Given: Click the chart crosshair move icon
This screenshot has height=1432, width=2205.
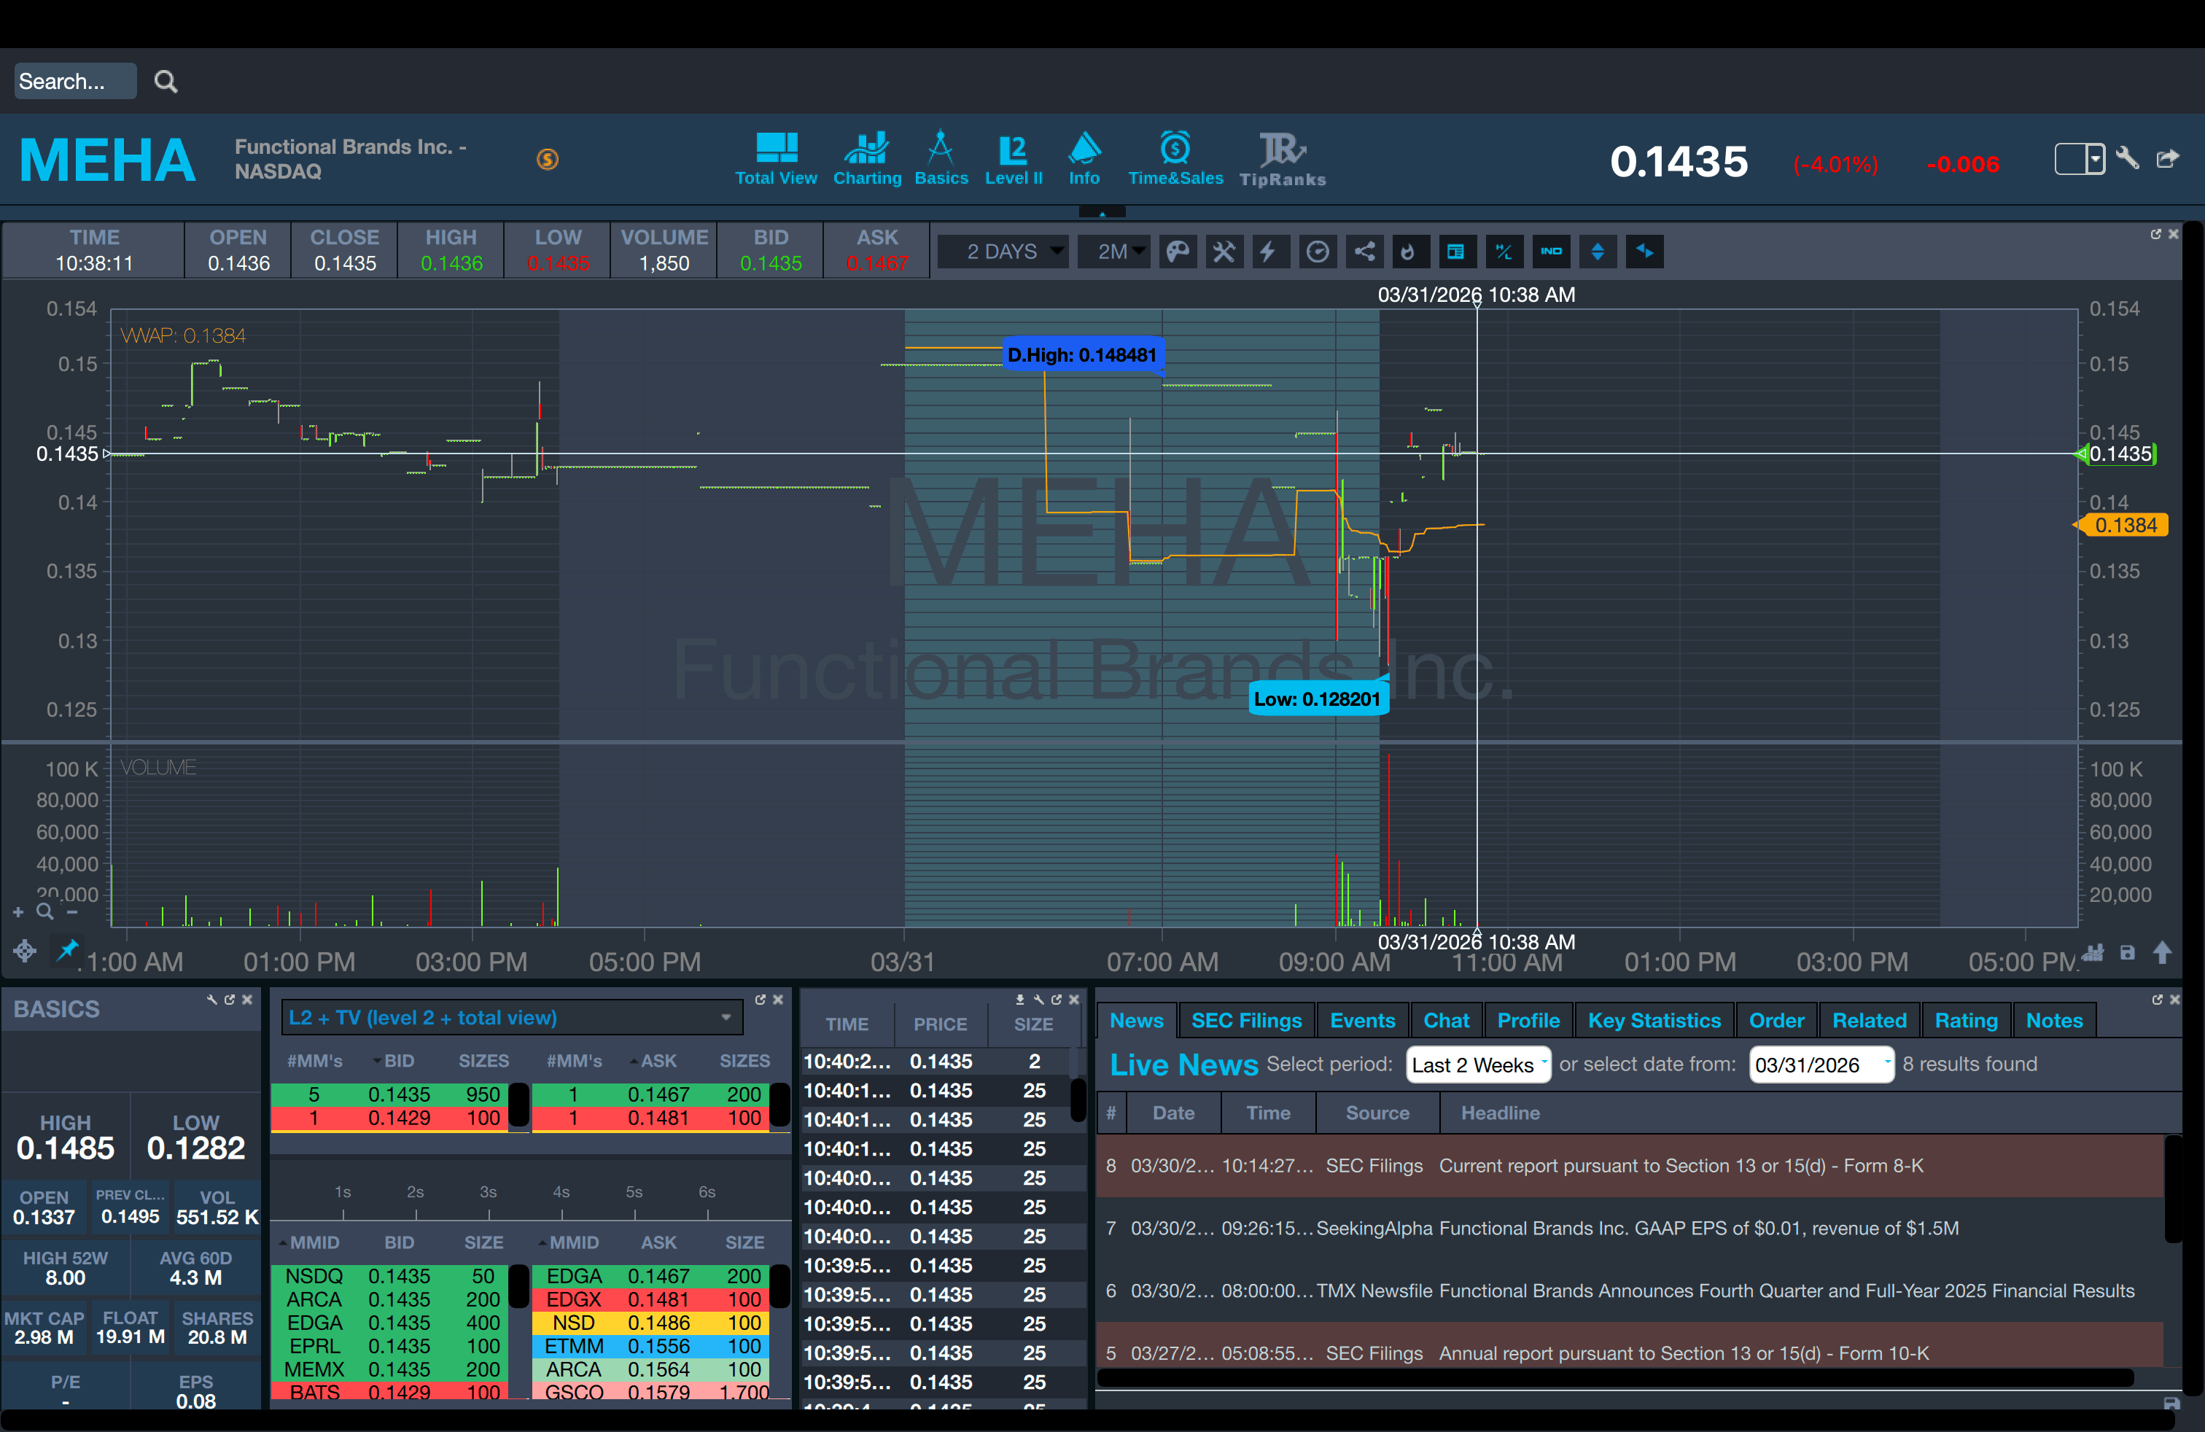Looking at the screenshot, I should (25, 950).
